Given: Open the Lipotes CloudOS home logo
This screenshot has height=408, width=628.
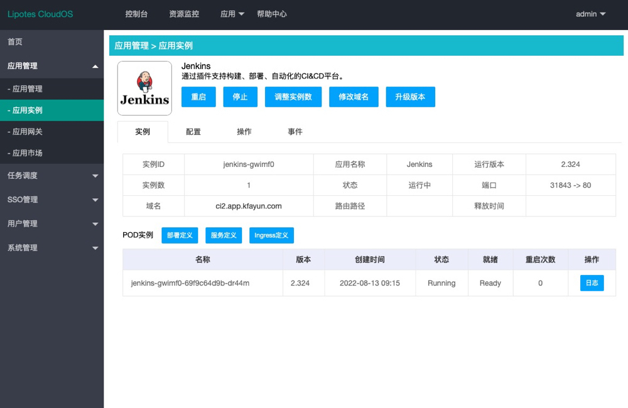Looking at the screenshot, I should pos(40,14).
